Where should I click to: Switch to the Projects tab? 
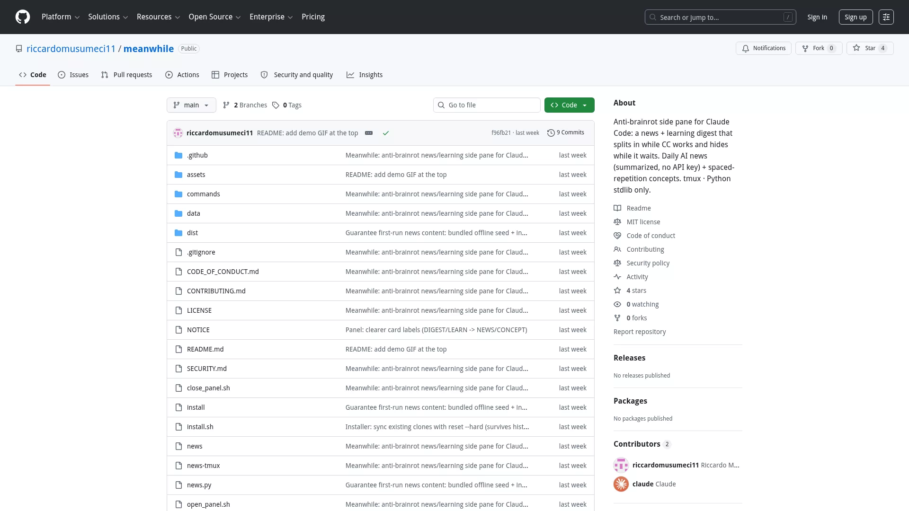coord(230,75)
